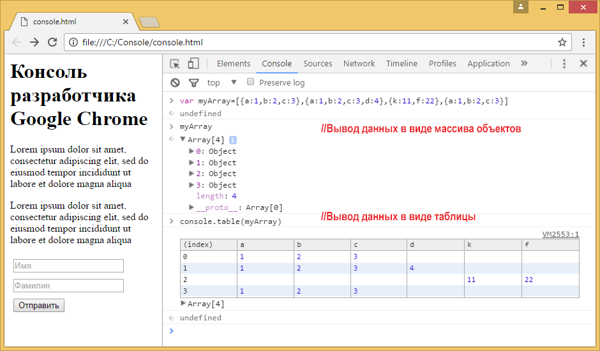The image size is (600, 351).
Task: Open source link VM2553:1
Action: 560,234
